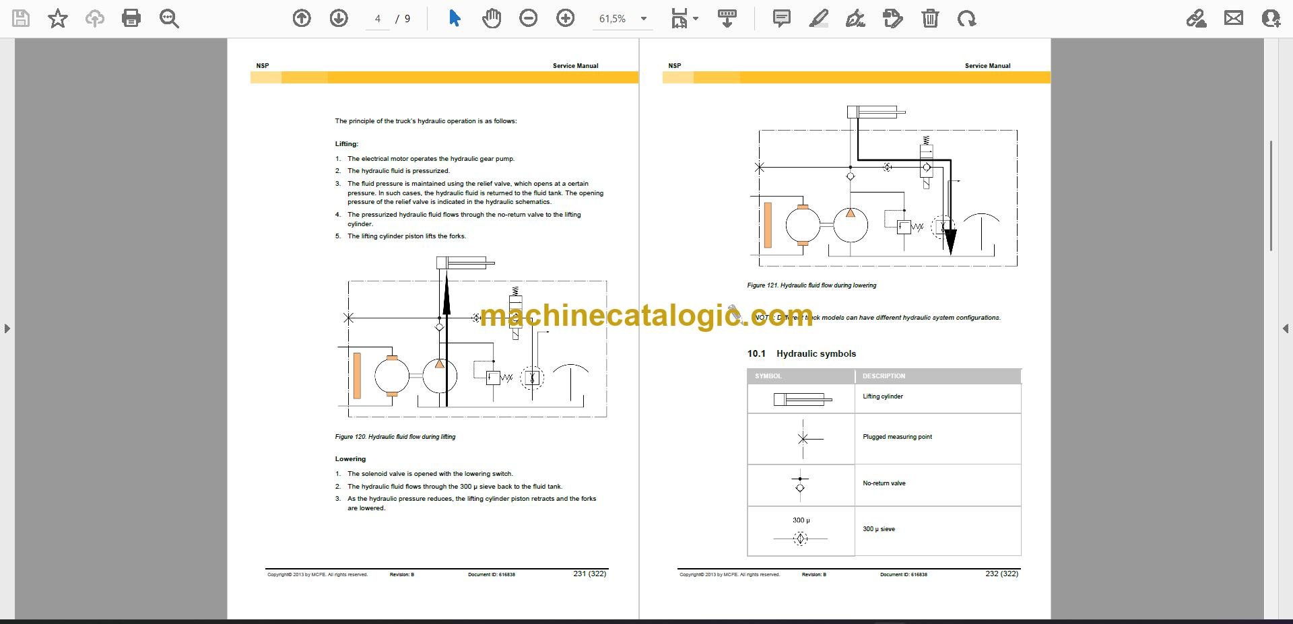1293x624 pixels.
Task: Zoom in with plus button
Action: 566,19
